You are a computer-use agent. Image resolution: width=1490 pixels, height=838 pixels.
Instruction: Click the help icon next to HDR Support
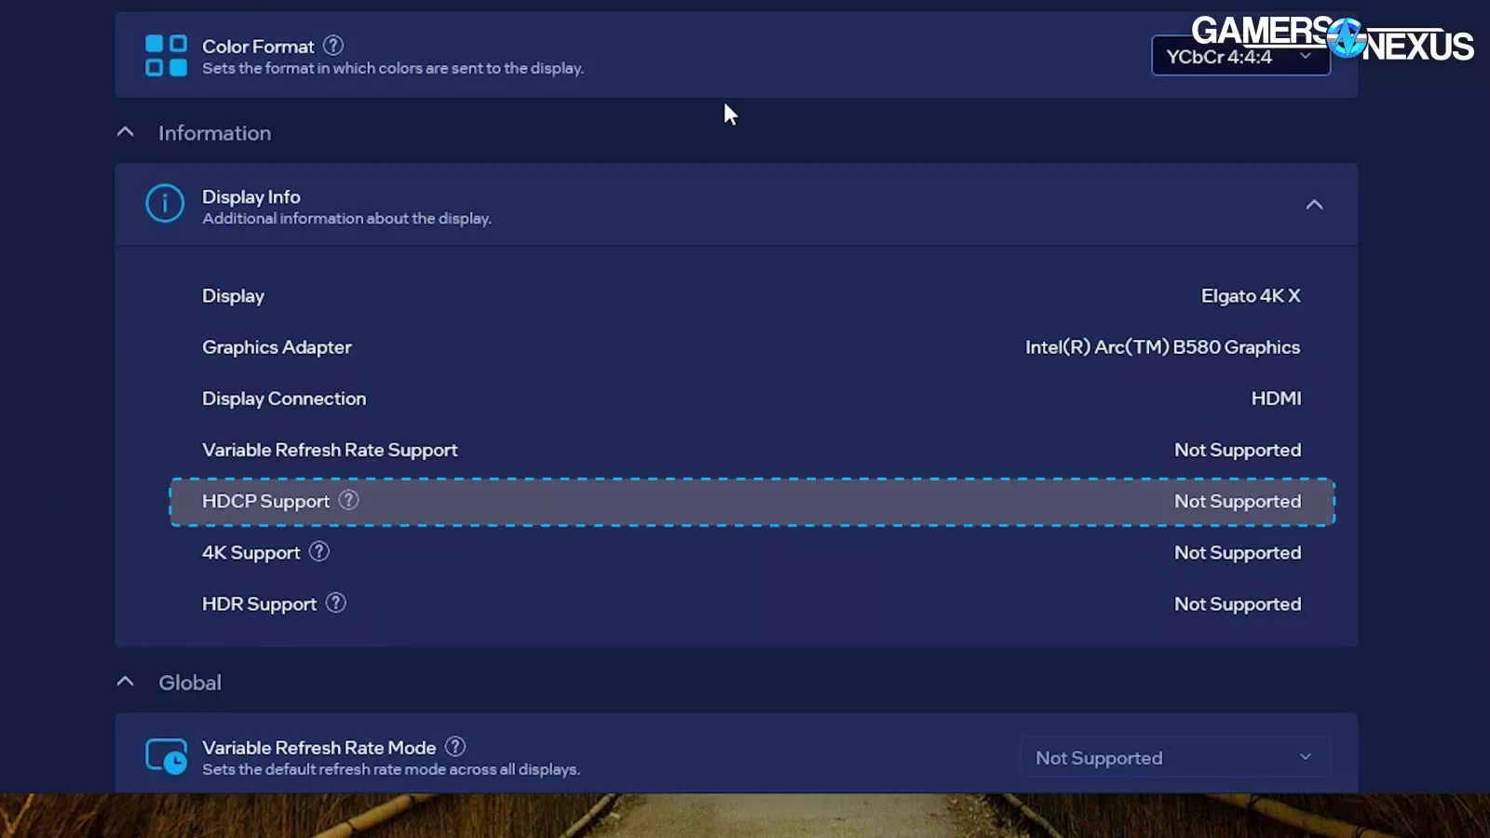[336, 602]
